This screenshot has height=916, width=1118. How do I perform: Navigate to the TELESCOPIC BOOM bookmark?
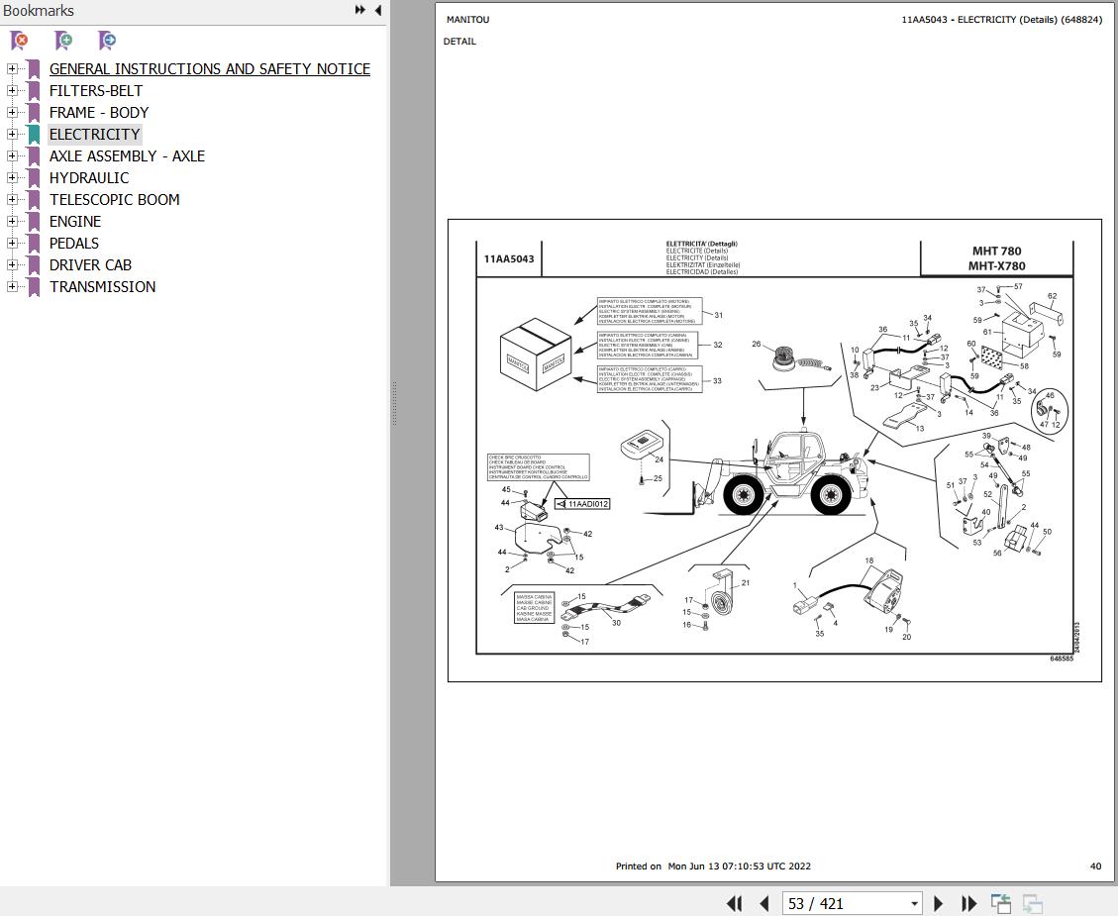(x=114, y=200)
